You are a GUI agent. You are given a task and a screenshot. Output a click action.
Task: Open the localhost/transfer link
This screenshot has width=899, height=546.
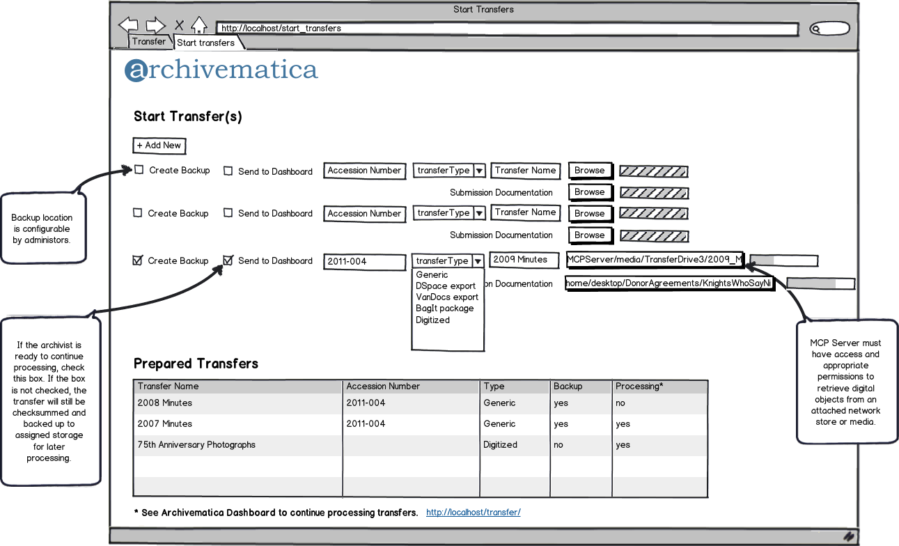[x=473, y=513]
